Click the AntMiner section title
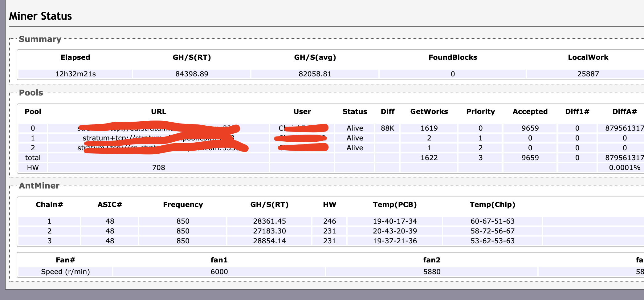The image size is (644, 300). pyautogui.click(x=39, y=186)
